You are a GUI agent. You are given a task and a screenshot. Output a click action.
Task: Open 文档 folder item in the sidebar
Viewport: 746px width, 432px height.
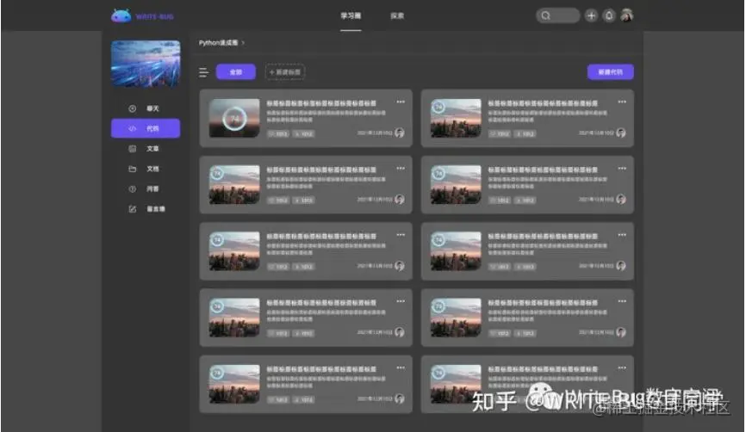[146, 169]
